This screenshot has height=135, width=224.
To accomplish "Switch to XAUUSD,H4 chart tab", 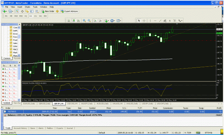I will tap(118, 104).
